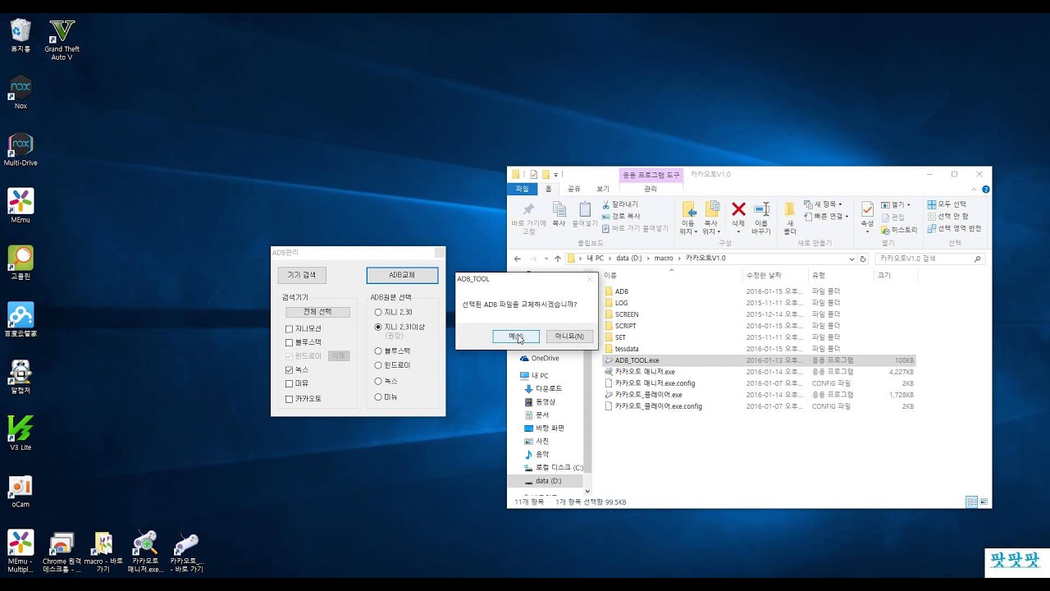Screen dimensions: 1050x591
Task: Go back with Explorer back arrow
Action: click(518, 259)
